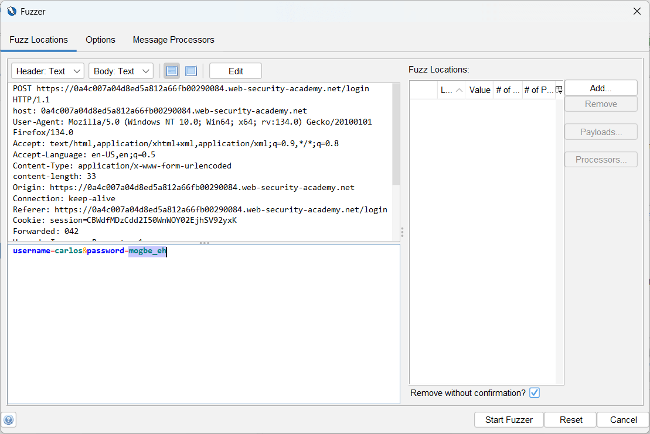This screenshot has width=650, height=434.
Task: Open the Body: Text dropdown
Action: click(121, 71)
